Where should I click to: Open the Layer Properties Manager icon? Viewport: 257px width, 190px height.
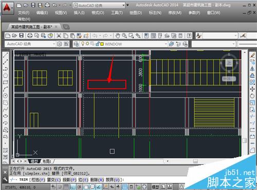76,44
